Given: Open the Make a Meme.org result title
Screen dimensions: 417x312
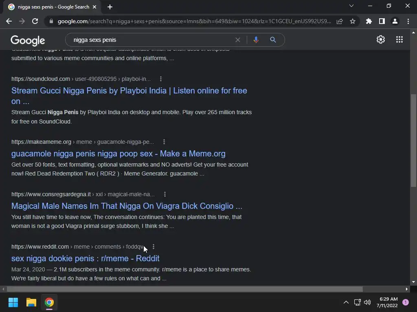Looking at the screenshot, I should click(x=119, y=154).
